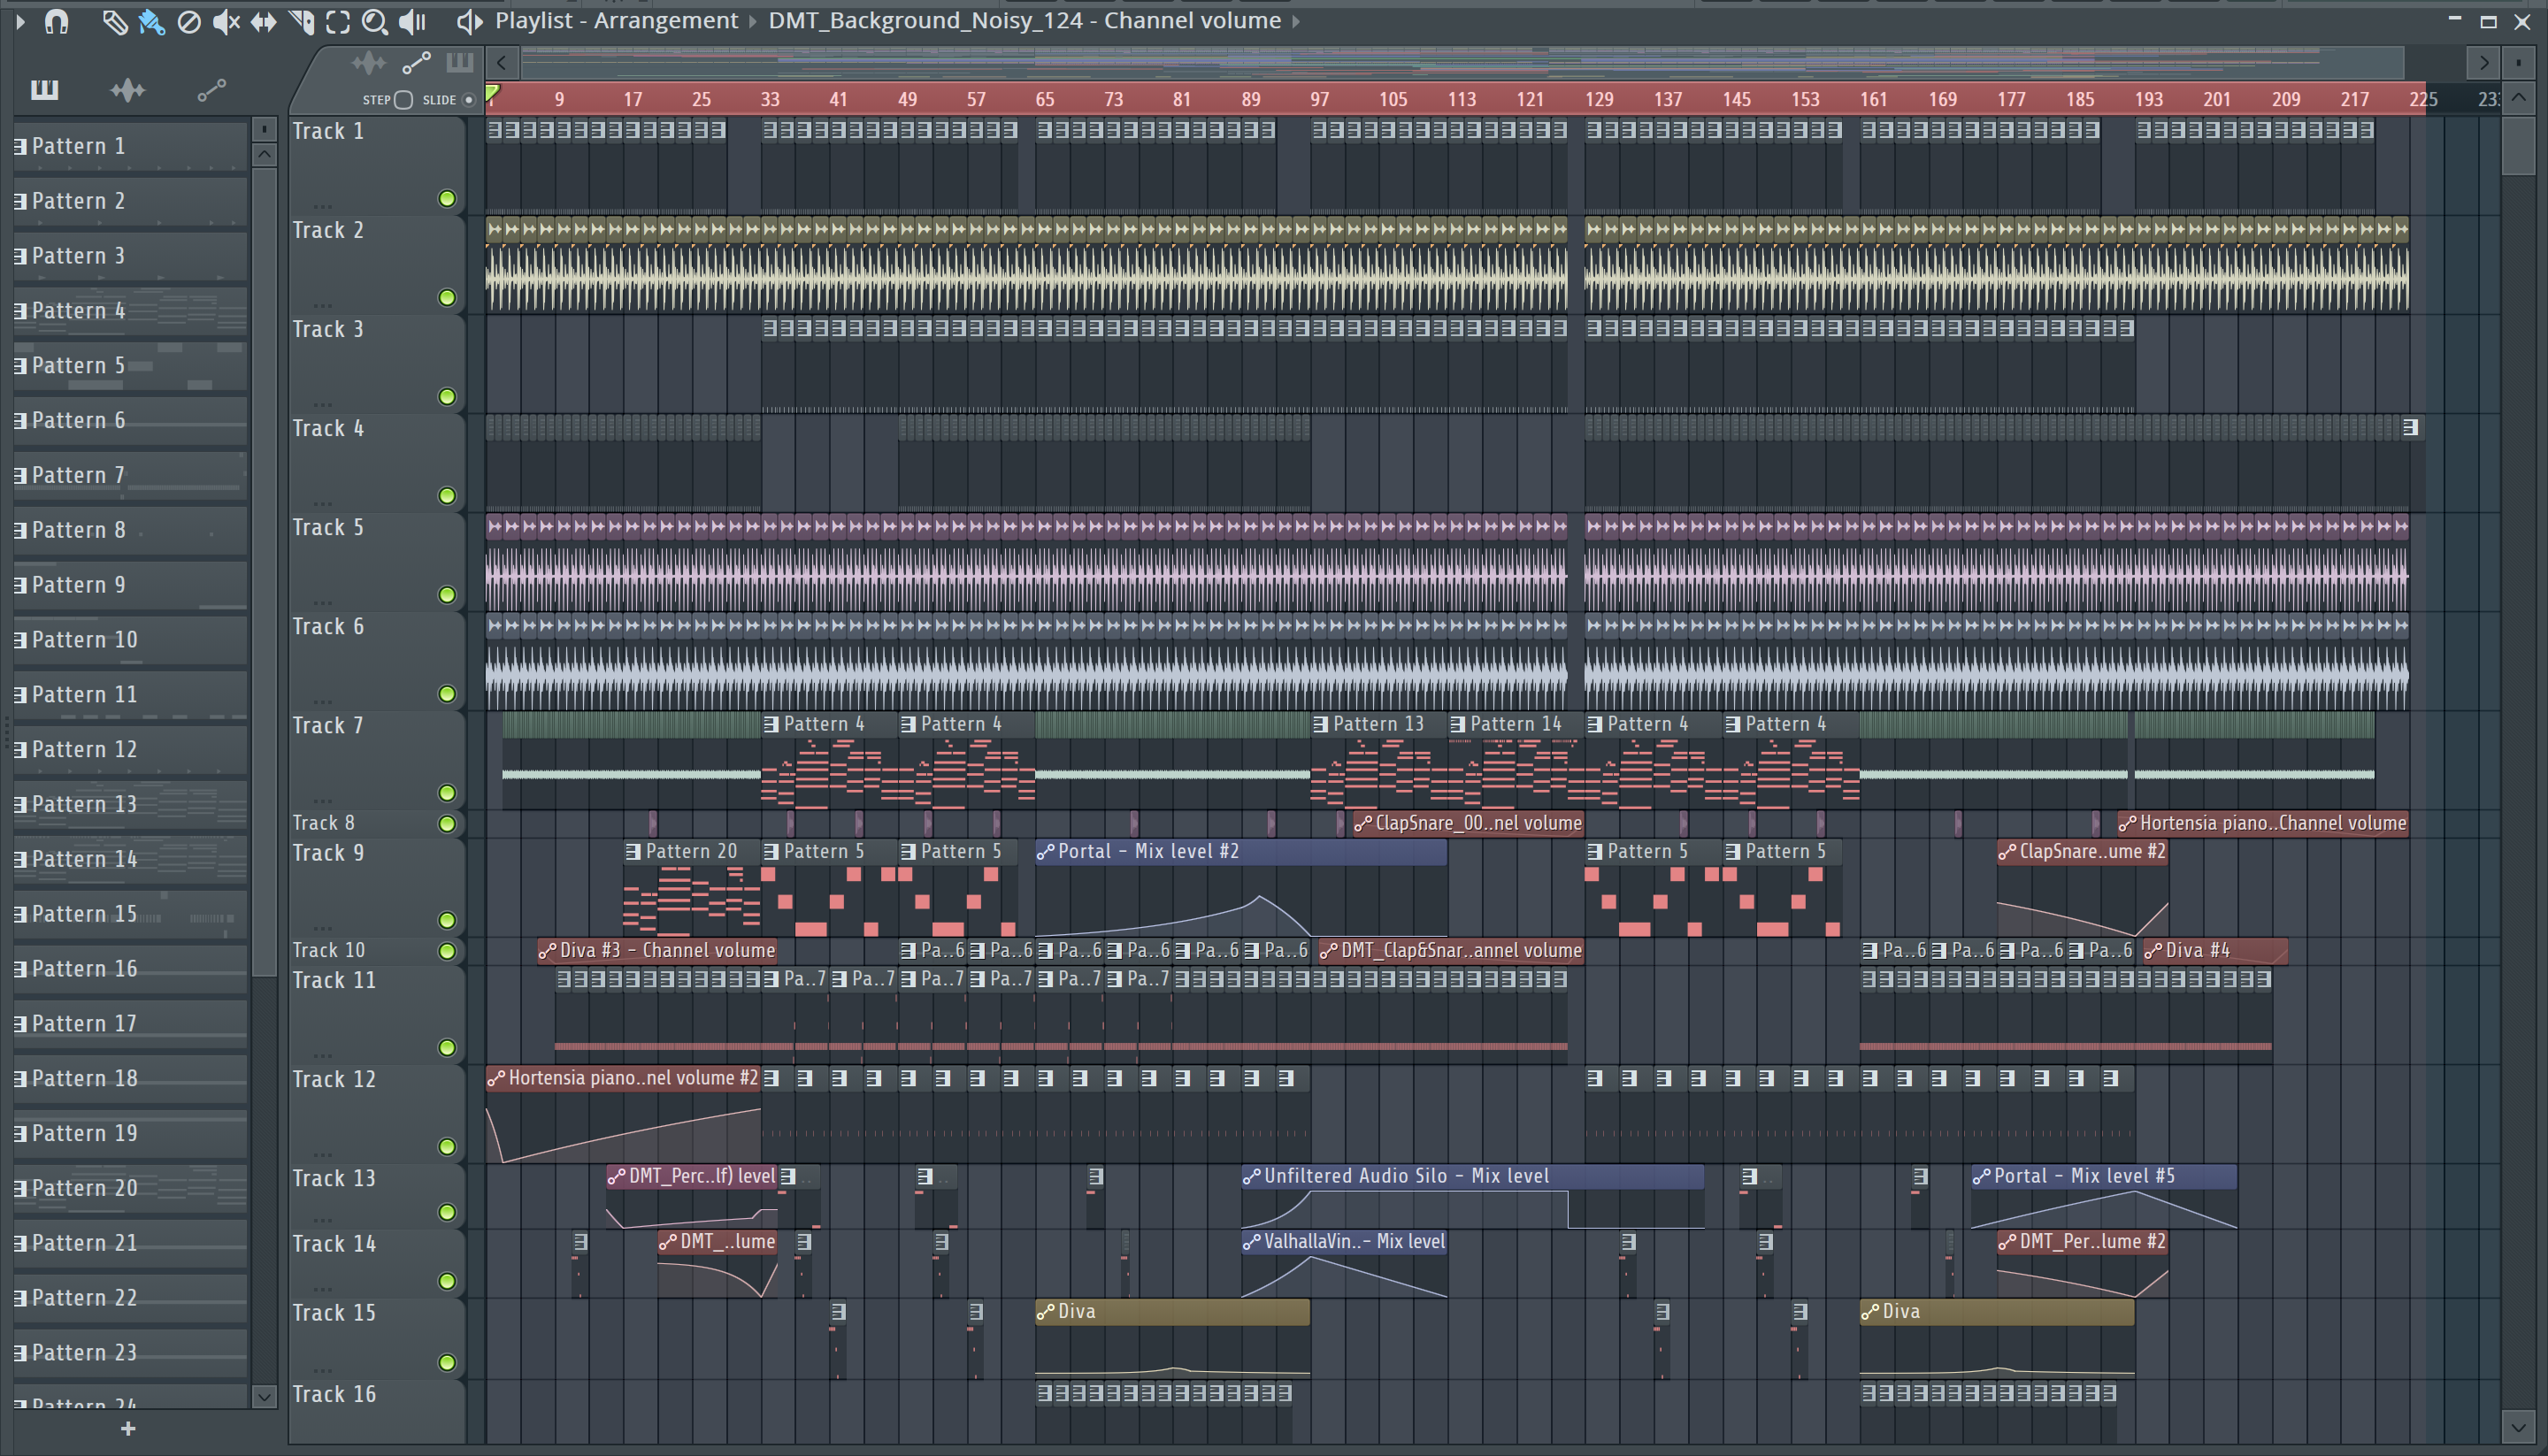Select the Draw pencil tool
This screenshot has height=1456, width=2548.
(x=114, y=22)
